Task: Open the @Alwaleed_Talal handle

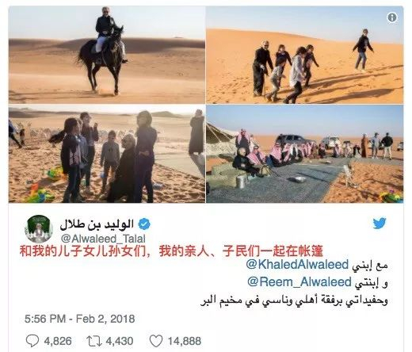Action: [103, 239]
